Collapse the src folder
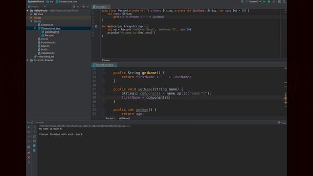Viewport: 313px width, 176px height. coord(31,21)
